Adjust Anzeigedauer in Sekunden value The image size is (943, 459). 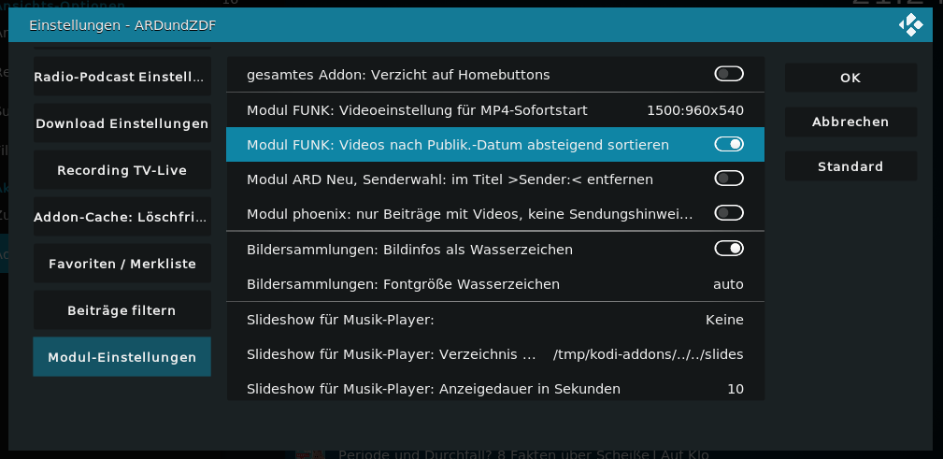[x=495, y=389]
